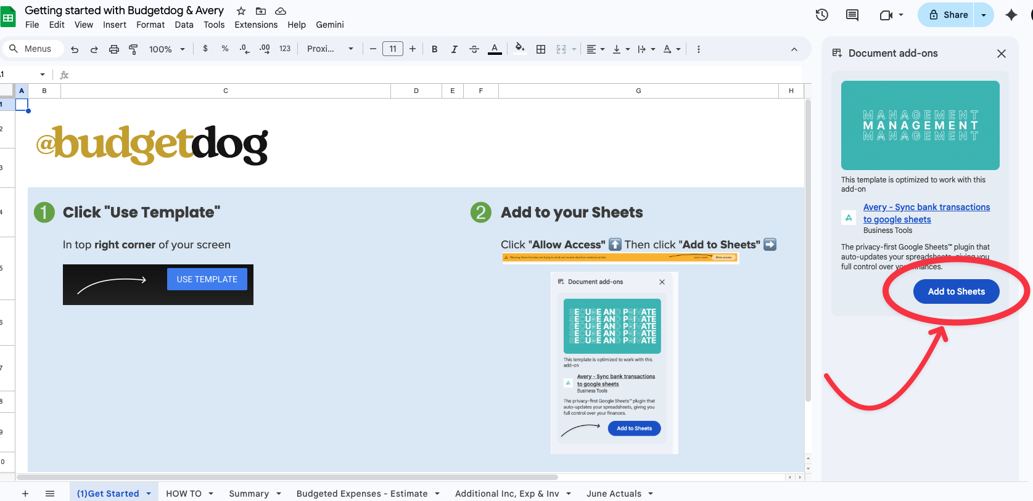Screen dimensions: 1033x501
Task: Open the fill color picker
Action: pyautogui.click(x=520, y=49)
